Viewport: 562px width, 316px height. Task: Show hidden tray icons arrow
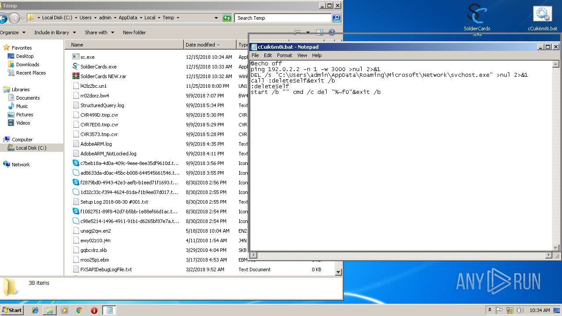tap(490, 310)
